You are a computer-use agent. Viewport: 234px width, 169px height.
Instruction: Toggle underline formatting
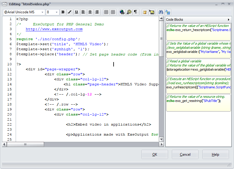(76, 12)
